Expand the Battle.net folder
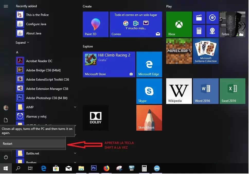Viewport: 249px width, 174px height. 75,153
